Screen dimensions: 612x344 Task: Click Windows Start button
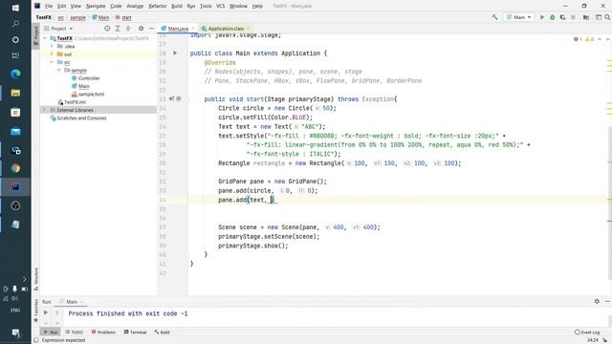click(15, 8)
